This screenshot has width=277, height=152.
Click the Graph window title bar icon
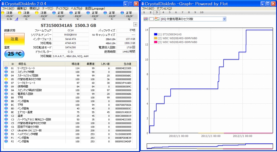pyautogui.click(x=142, y=4)
